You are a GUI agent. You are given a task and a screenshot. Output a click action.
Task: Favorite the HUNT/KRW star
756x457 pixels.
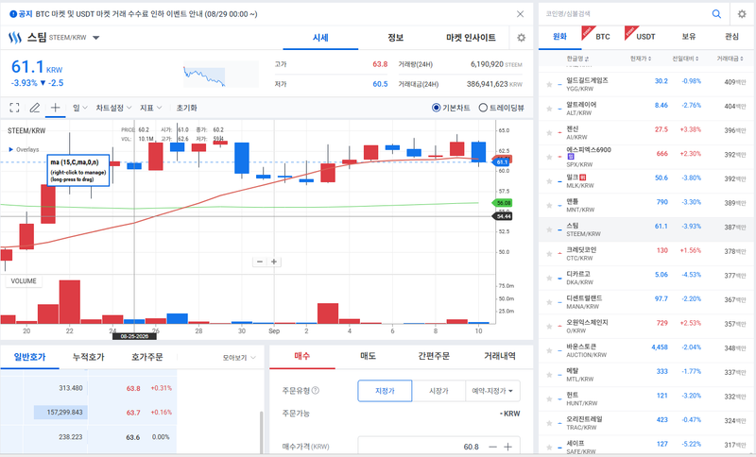coord(549,398)
